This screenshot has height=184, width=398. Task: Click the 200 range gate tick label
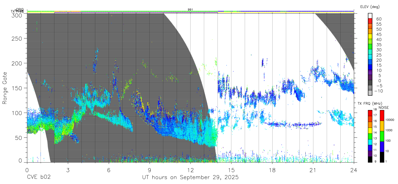tap(17, 63)
